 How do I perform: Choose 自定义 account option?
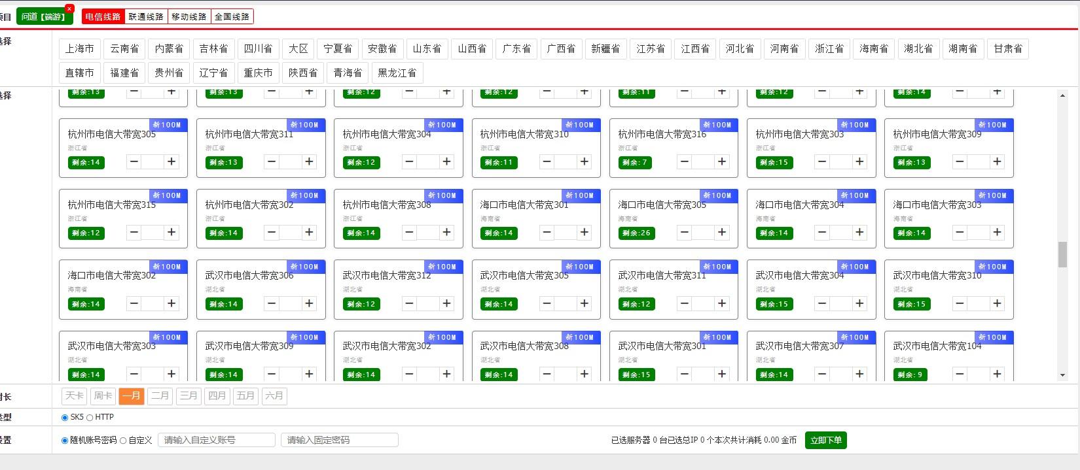(x=123, y=441)
